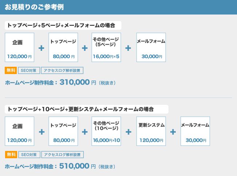This screenshot has width=237, height=176.
Task: Click アクセスログ解析設置 tag in first example
Action: click(62, 70)
